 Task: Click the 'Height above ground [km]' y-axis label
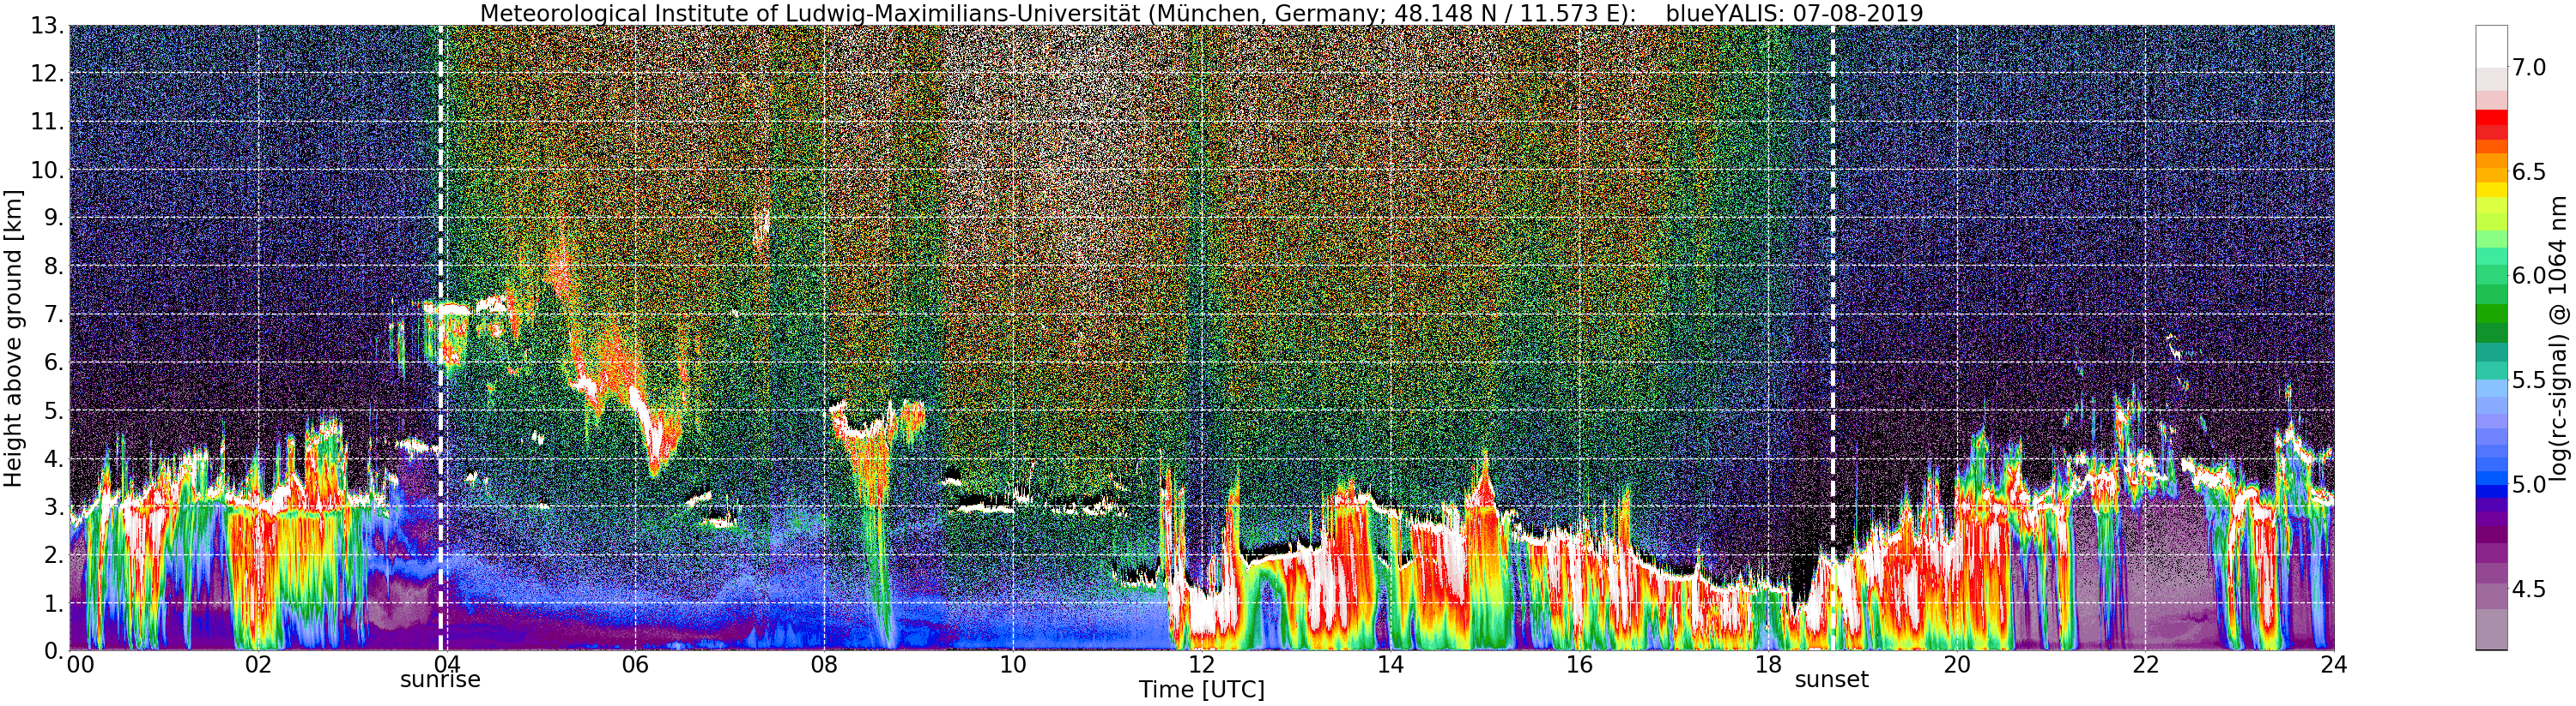pyautogui.click(x=13, y=338)
